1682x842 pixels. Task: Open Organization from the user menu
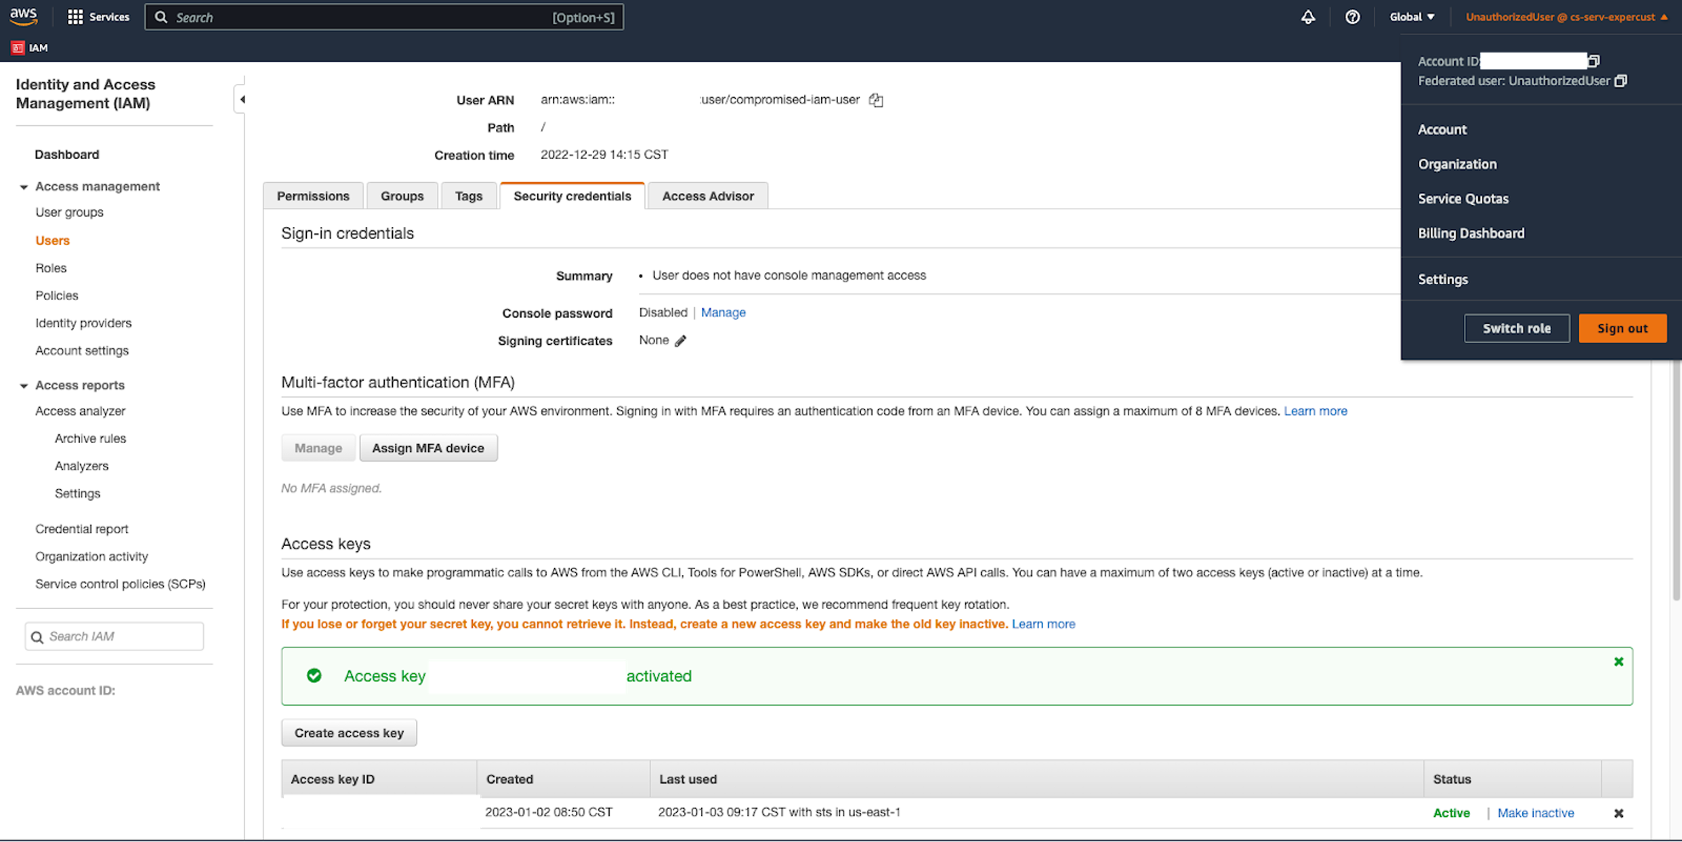click(x=1457, y=164)
